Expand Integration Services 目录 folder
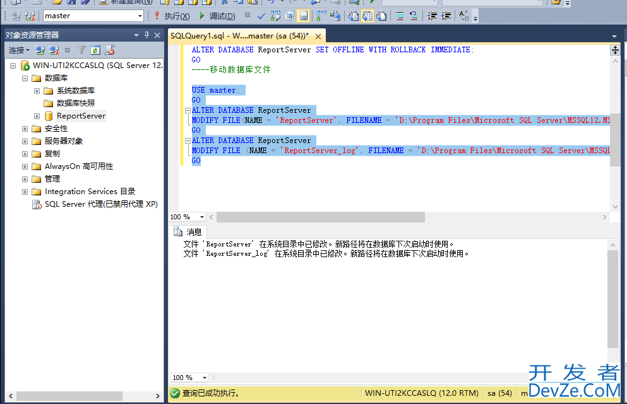Image resolution: width=627 pixels, height=404 pixels. (25, 192)
